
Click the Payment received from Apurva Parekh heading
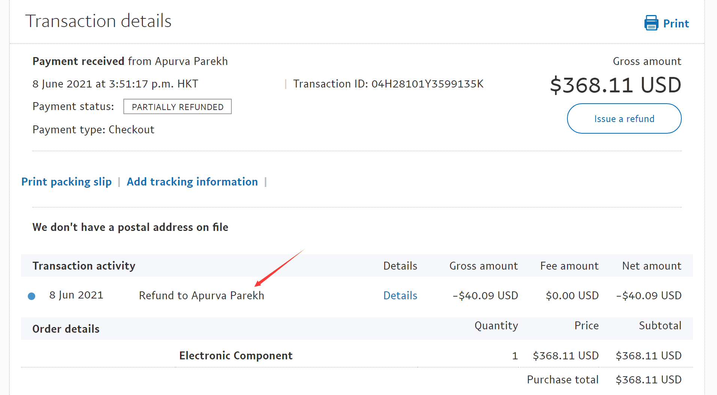130,61
